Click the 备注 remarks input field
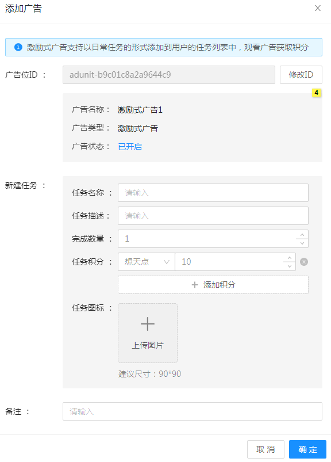Viewport: 331px width, 462px height. click(193, 411)
